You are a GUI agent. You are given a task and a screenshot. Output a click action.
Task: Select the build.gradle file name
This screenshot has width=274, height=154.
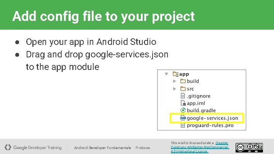pos(201,111)
